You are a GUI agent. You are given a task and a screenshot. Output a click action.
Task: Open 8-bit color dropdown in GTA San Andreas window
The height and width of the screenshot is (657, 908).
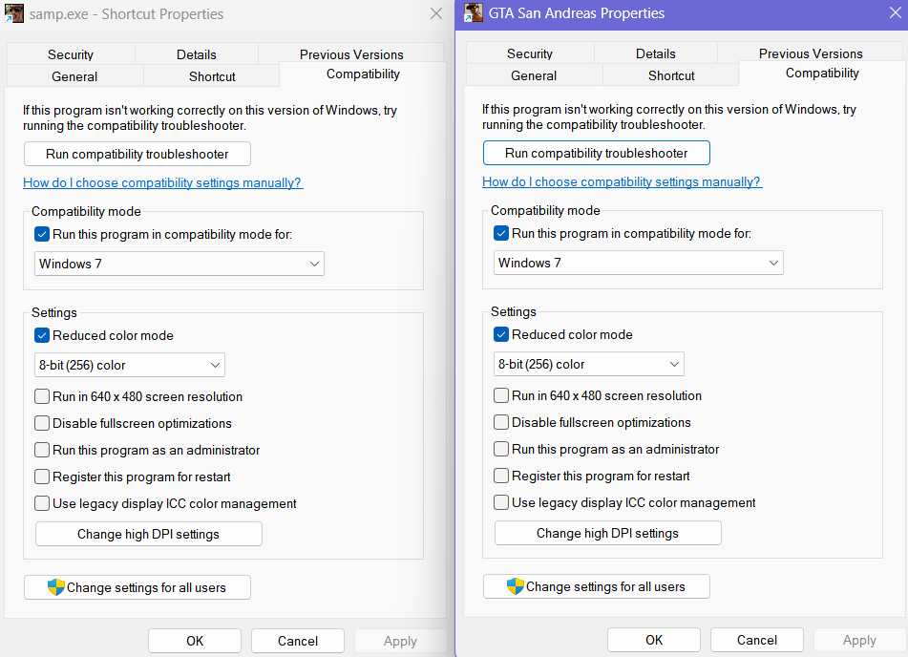click(x=589, y=364)
